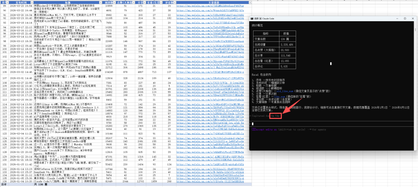This screenshot has width=418, height=187.
Task: Select shares cell '4867' in row 106
Action: [x=140, y=72]
